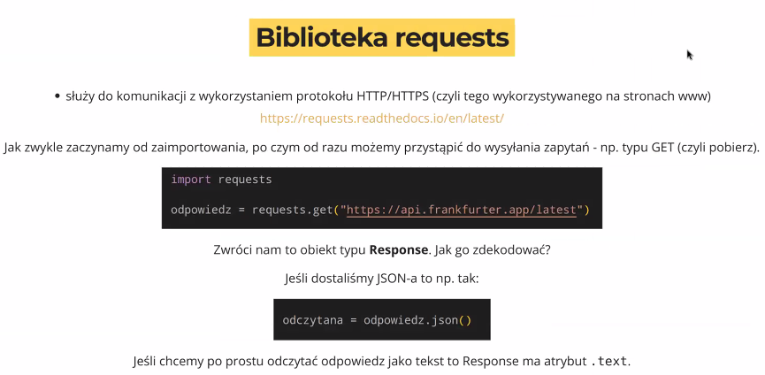Click odpowiedz.json() in the second code block
Viewport: 765px width, 375px height.
click(x=417, y=320)
